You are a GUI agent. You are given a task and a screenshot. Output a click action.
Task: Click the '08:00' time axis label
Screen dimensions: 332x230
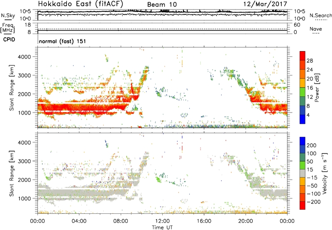[121, 221]
